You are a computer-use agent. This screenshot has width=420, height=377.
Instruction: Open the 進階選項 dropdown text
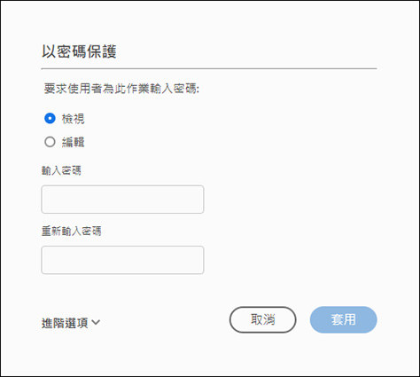click(65, 323)
